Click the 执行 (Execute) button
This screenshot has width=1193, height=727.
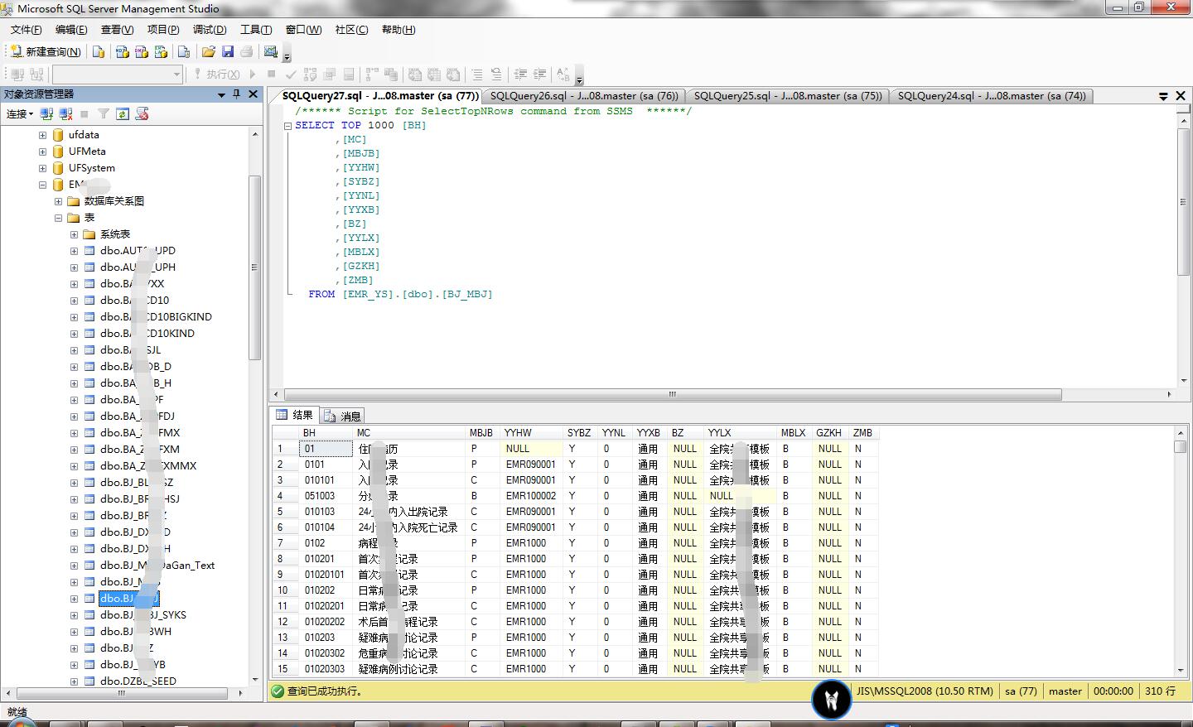point(216,74)
